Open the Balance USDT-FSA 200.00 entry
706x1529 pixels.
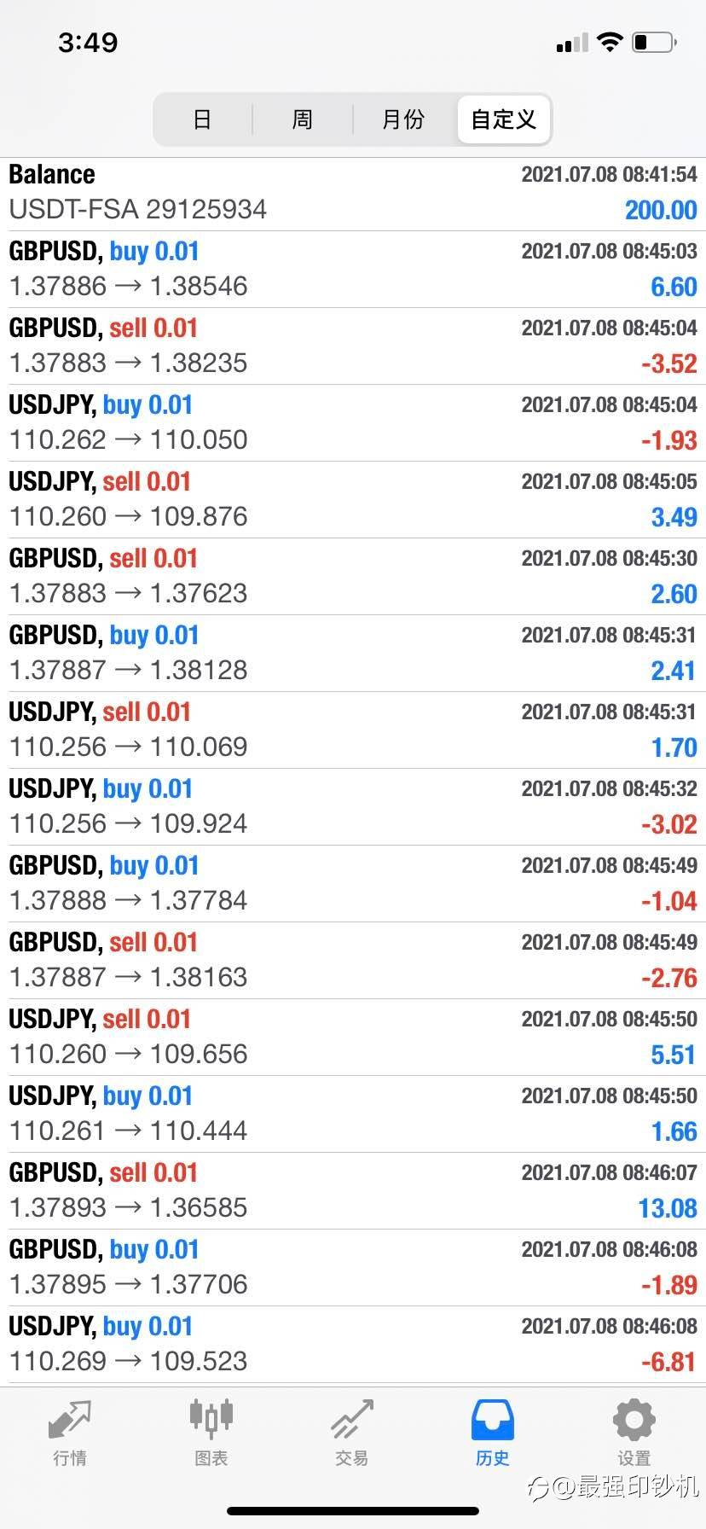[353, 193]
